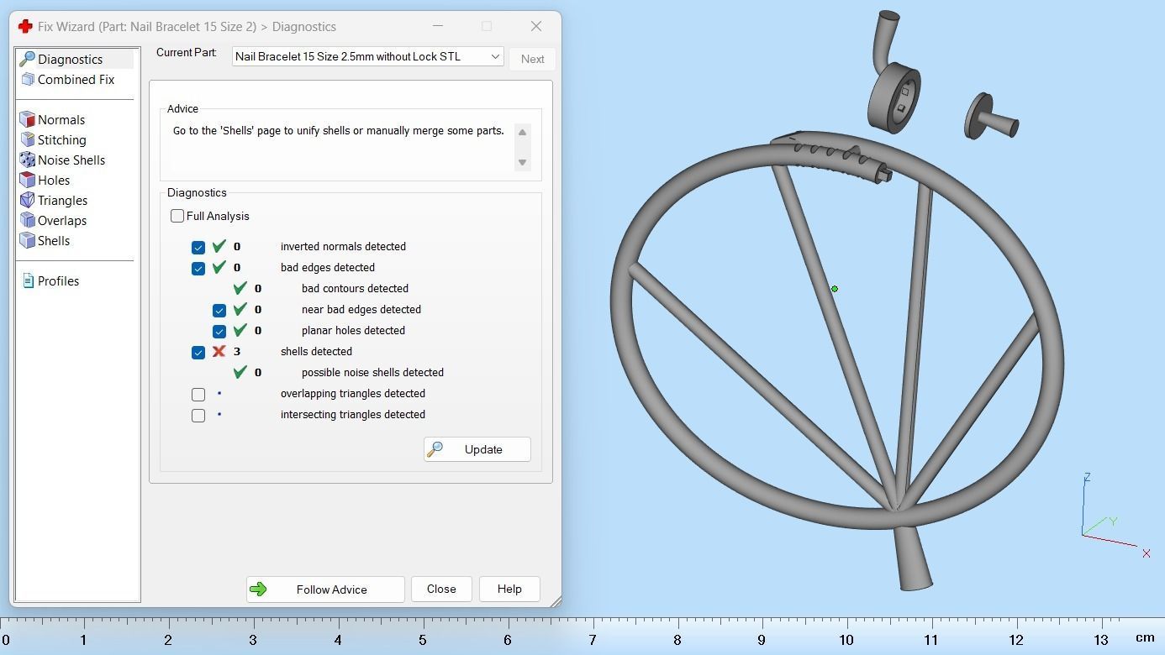The width and height of the screenshot is (1165, 655).
Task: Click the 'possible noise shells detected' label
Action: point(372,372)
